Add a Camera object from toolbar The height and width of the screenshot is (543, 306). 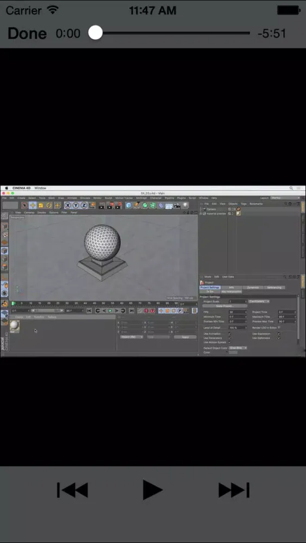[177, 206]
